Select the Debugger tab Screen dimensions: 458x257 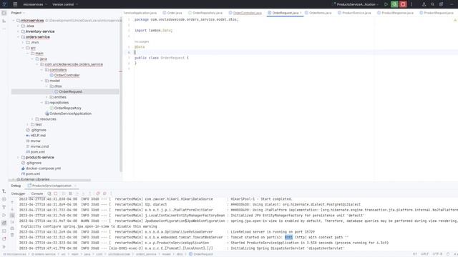18,193
